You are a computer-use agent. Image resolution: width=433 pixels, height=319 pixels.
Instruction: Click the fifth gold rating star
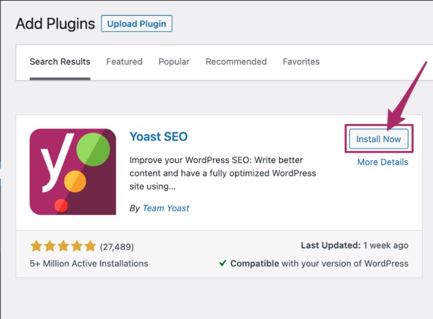click(90, 246)
